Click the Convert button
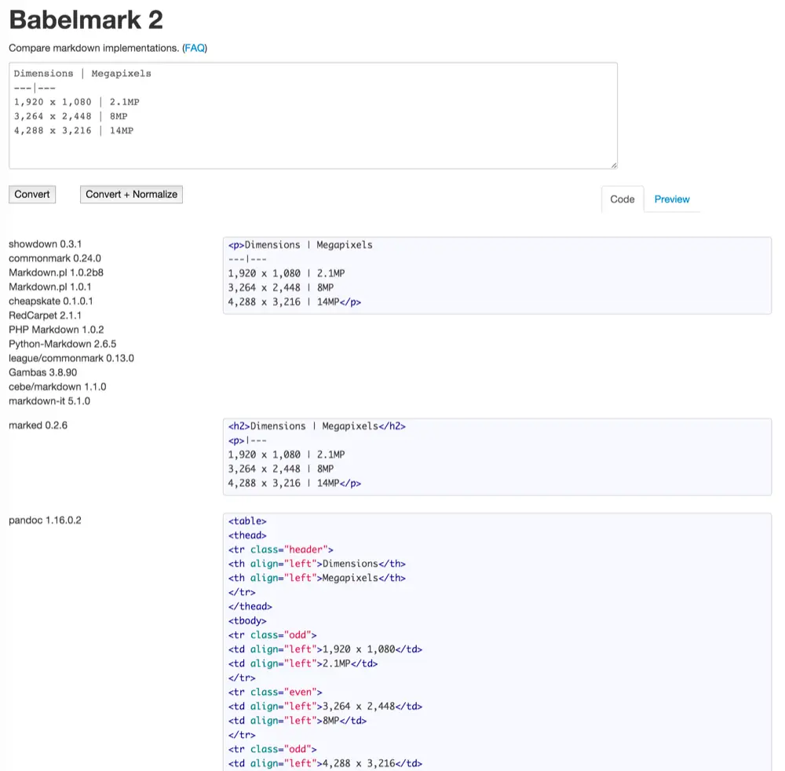The width and height of the screenshot is (785, 771). [32, 195]
